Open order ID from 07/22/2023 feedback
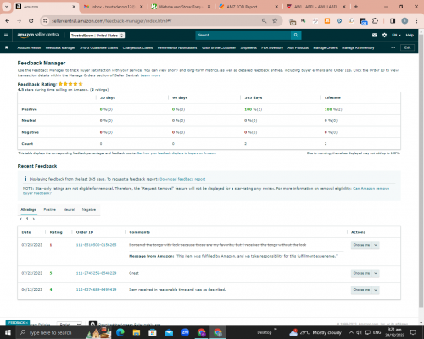The width and height of the screenshot is (424, 339). point(96,273)
